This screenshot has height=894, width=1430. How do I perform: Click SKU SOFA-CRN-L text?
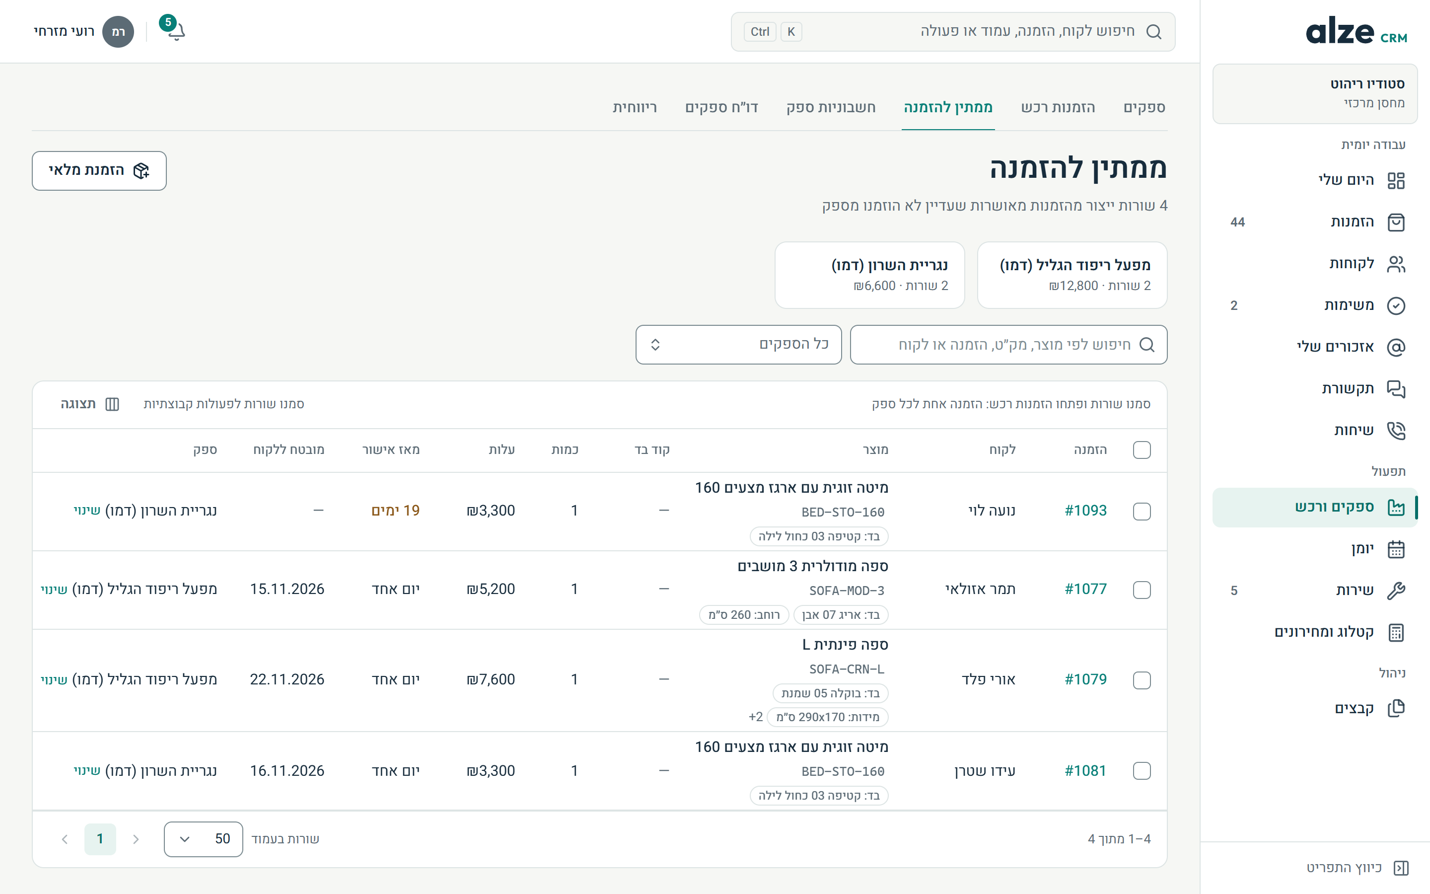click(x=846, y=670)
